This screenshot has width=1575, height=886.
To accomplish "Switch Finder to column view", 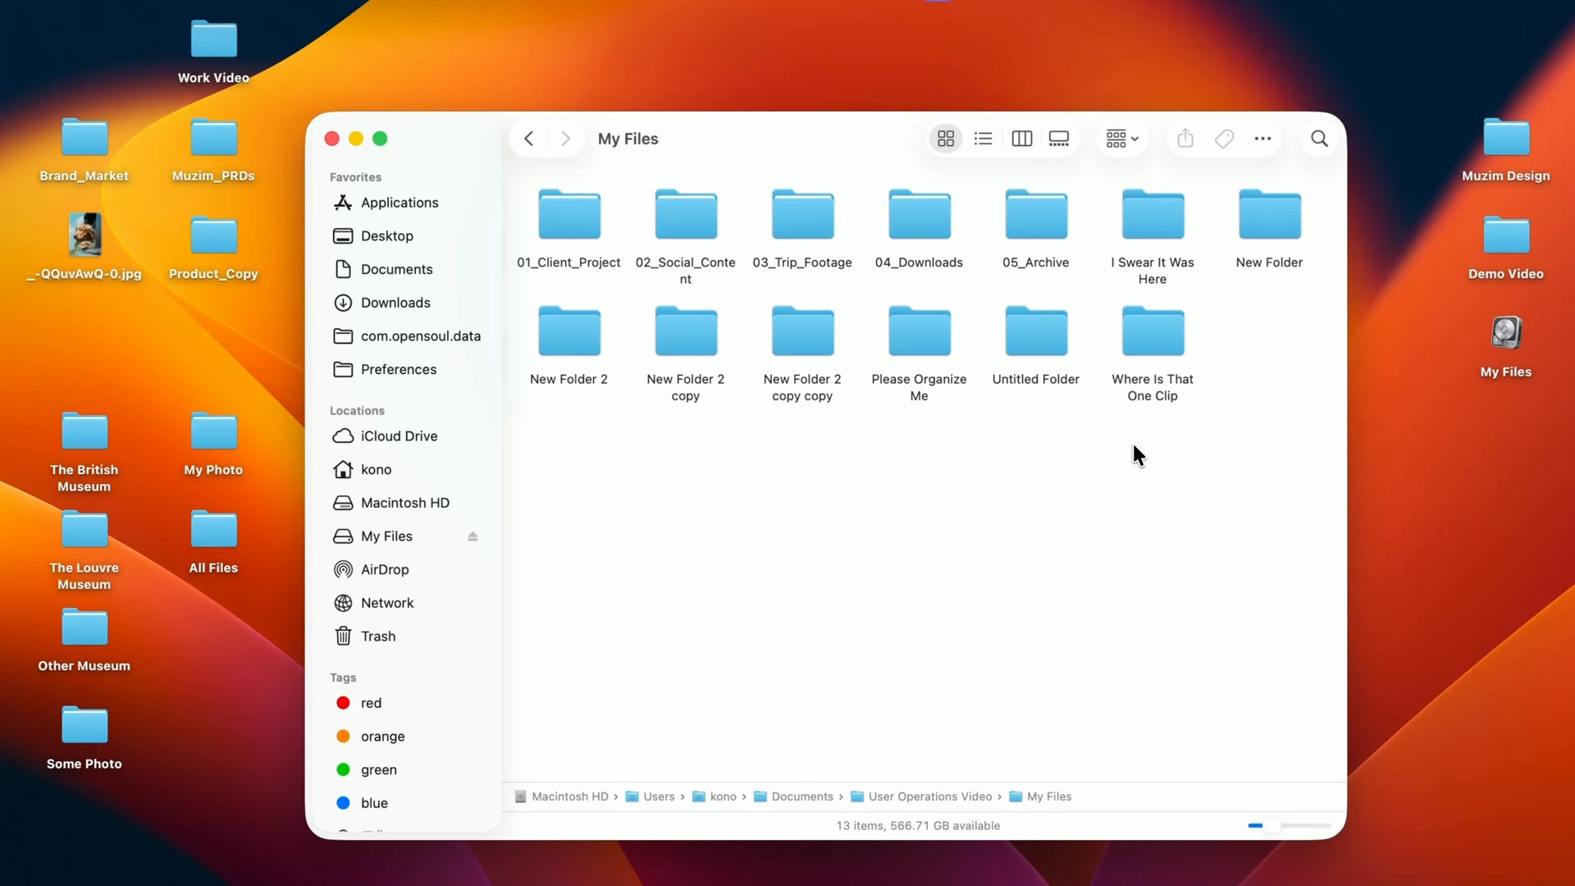I will click(1021, 139).
